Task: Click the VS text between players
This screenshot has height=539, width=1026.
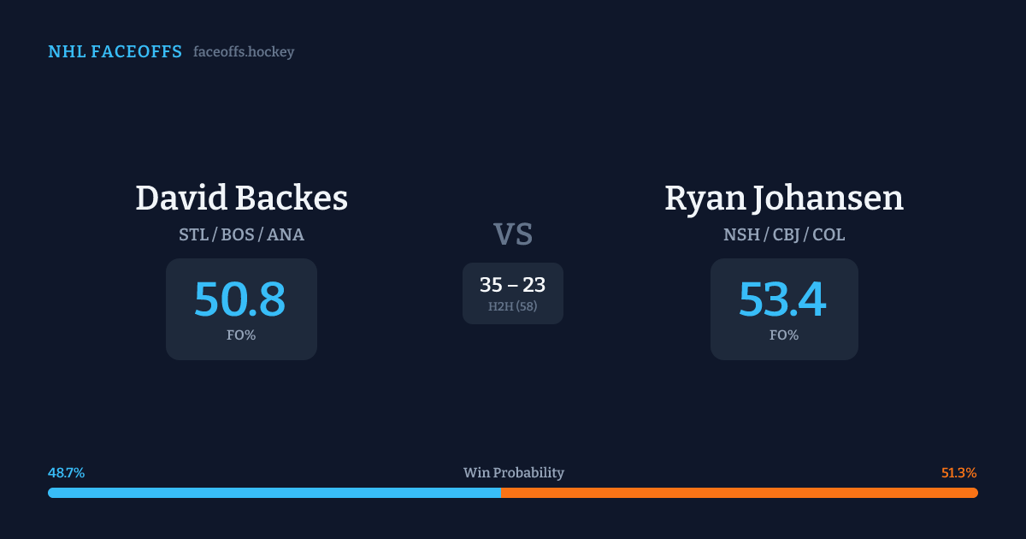Action: [513, 234]
